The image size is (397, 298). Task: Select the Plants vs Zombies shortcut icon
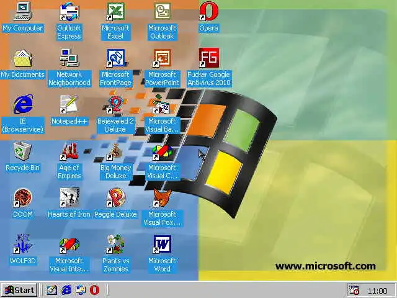pos(115,244)
